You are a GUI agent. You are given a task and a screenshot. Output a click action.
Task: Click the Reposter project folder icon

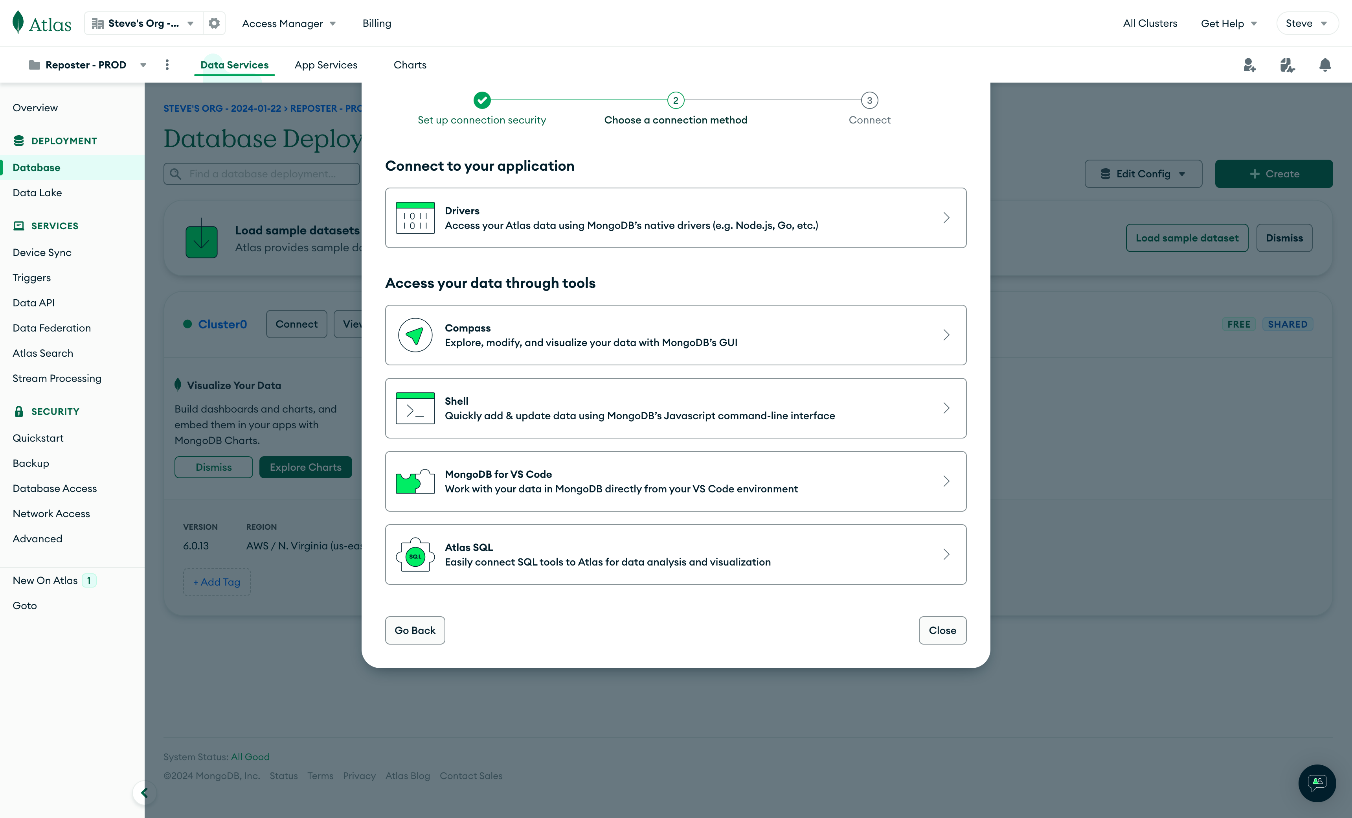pyautogui.click(x=35, y=65)
